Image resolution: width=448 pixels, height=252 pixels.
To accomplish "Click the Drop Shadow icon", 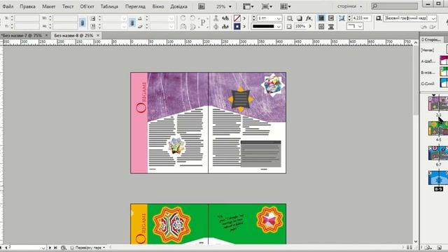I will [299, 18].
